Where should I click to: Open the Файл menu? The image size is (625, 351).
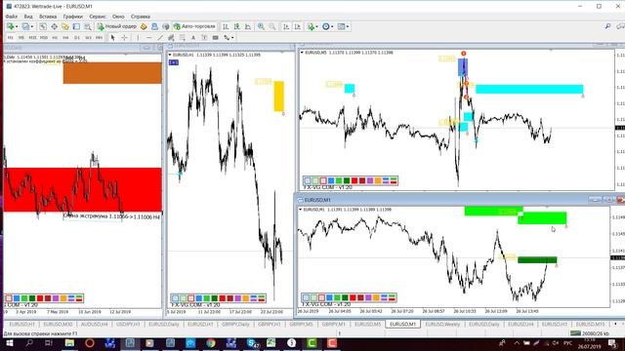(11, 17)
